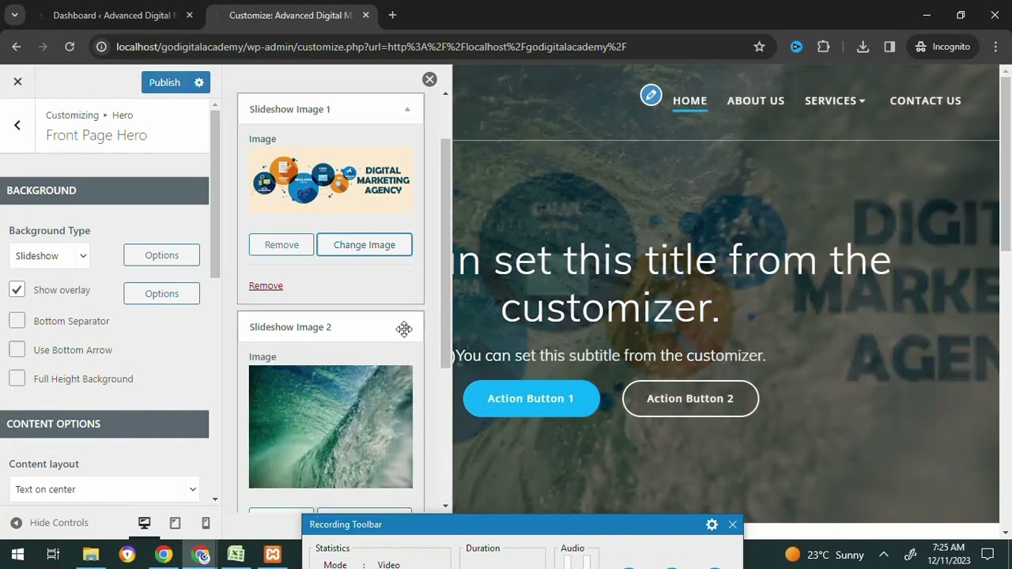1012x569 pixels.
Task: Open notifications center icon
Action: click(x=987, y=554)
